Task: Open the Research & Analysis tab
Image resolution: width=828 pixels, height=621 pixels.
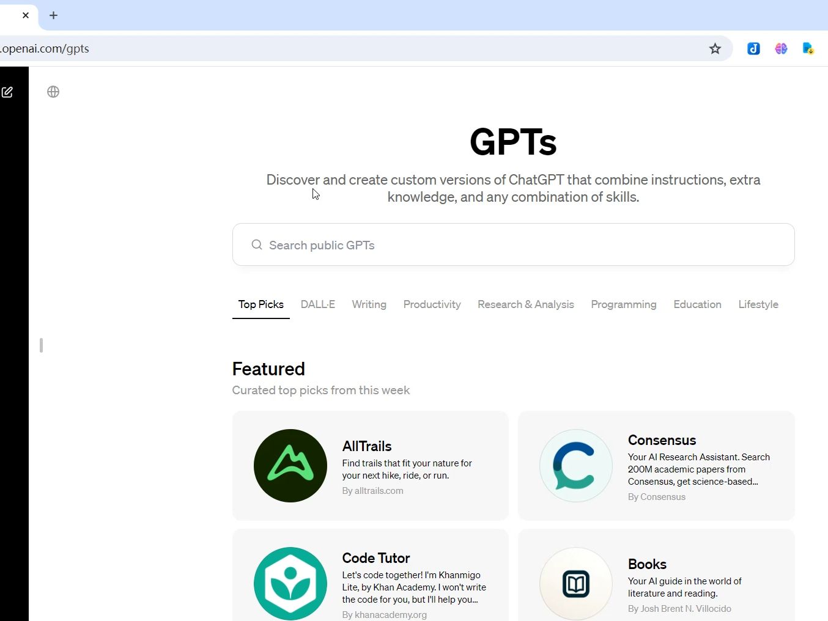Action: 526,304
